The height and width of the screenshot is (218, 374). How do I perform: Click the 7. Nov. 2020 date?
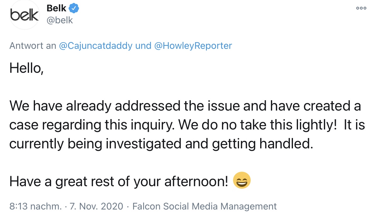pyautogui.click(x=96, y=207)
